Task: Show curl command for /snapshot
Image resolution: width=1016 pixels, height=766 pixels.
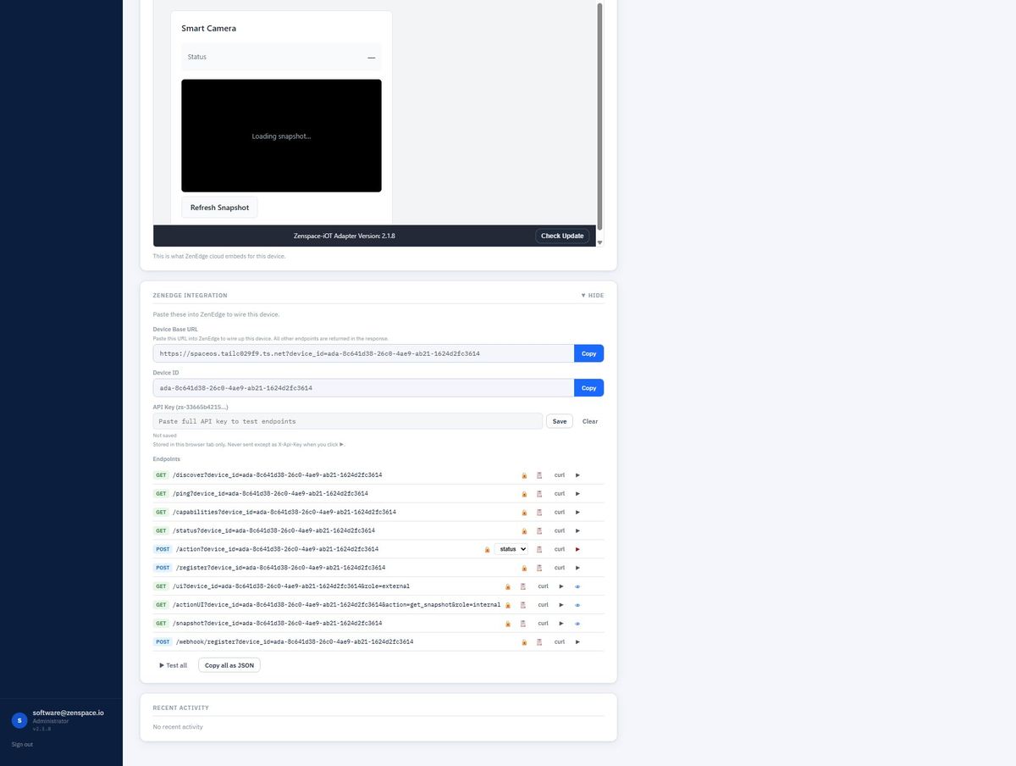Action: click(x=543, y=624)
